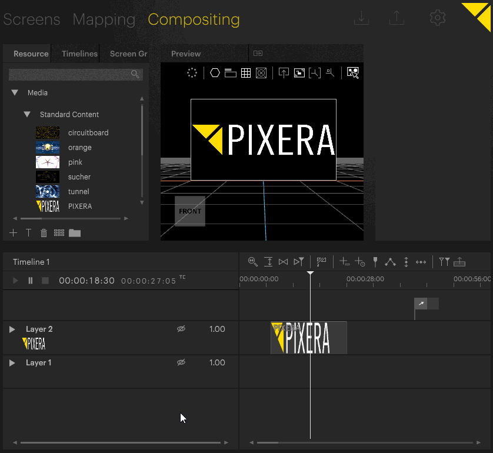Click the download arrow icon in top bar
Image resolution: width=493 pixels, height=453 pixels.
361,18
